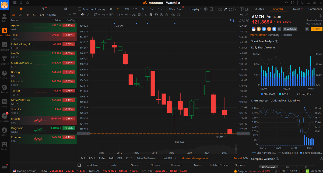The height and width of the screenshot is (173, 323).
Task: Hide drawings with the crossed-eye icon
Action: pyautogui.click(x=161, y=15)
